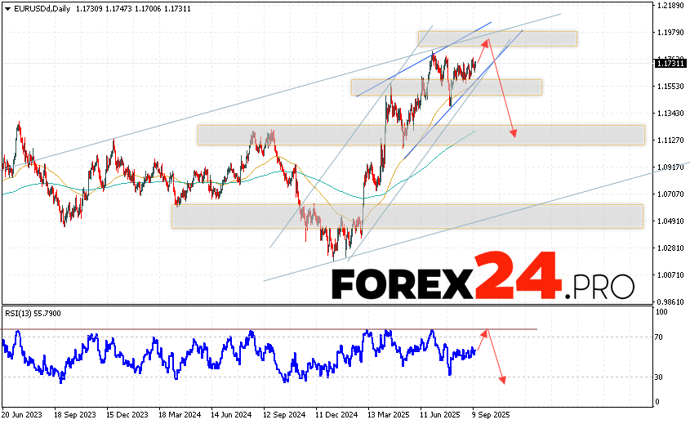
Task: Select the top resistance zone near 1.19790
Action: [496, 38]
